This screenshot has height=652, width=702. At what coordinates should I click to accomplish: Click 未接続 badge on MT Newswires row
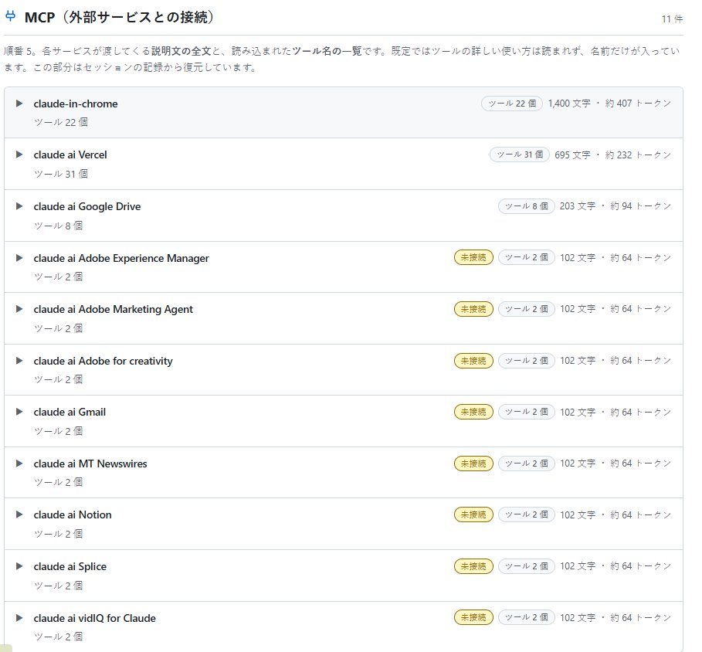tap(473, 463)
